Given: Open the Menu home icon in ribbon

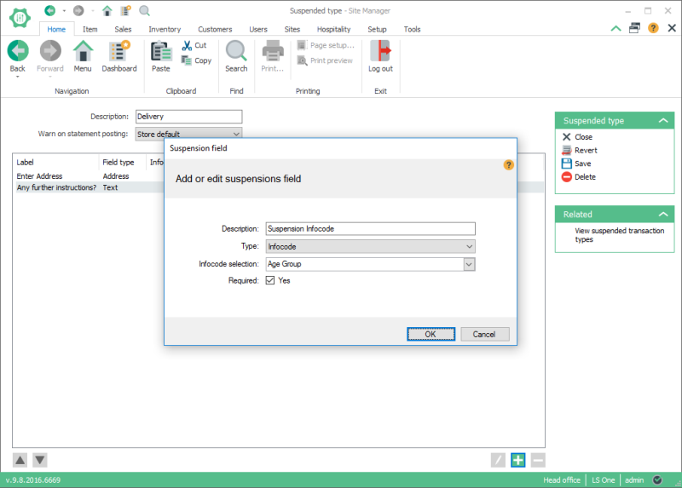Looking at the screenshot, I should tap(83, 51).
